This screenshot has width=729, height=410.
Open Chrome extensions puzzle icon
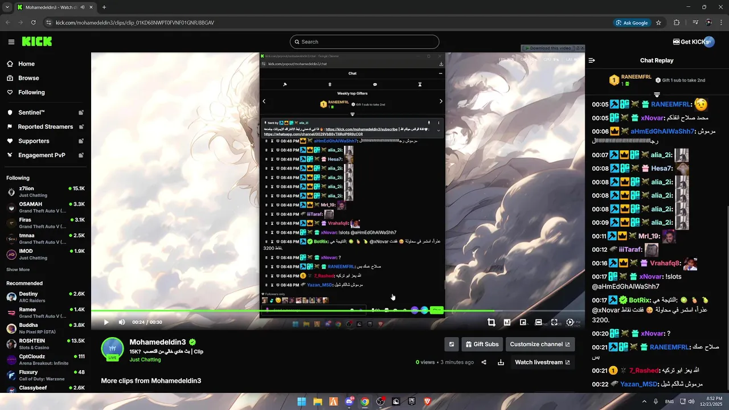click(x=677, y=23)
